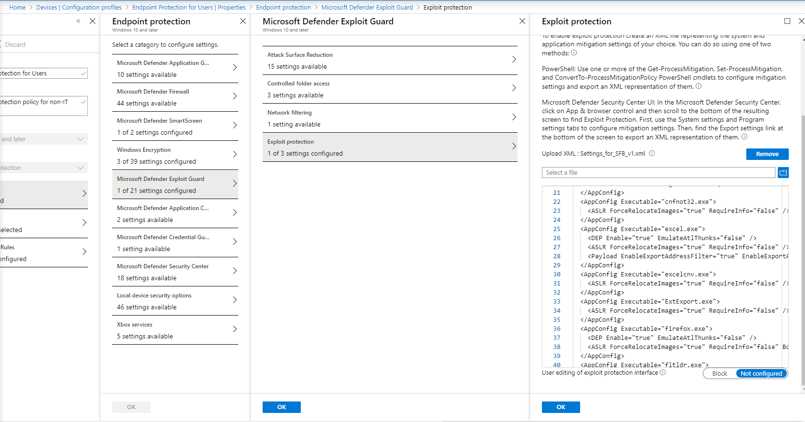Click the info icon next to Upload XML filename
Viewport: 805px width, 422px height.
click(652, 154)
